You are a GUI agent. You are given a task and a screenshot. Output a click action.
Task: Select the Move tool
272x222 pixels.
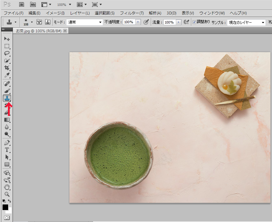coord(7,39)
